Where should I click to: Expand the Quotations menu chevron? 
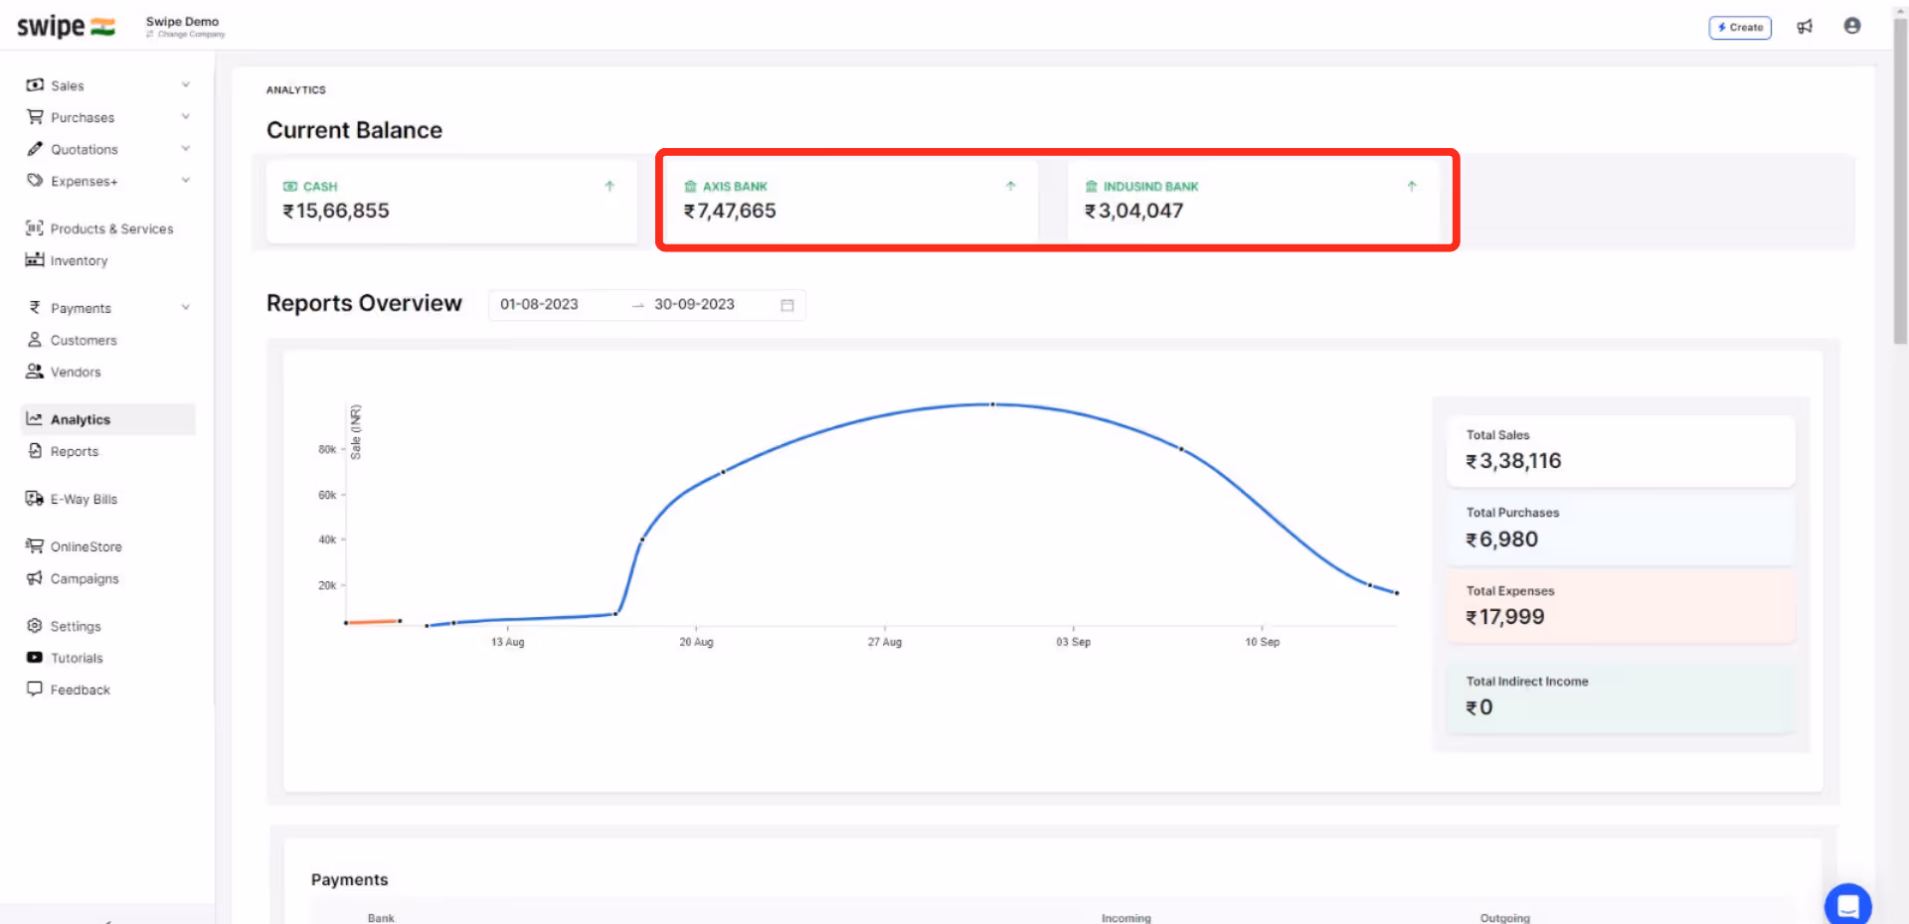pyautogui.click(x=186, y=149)
